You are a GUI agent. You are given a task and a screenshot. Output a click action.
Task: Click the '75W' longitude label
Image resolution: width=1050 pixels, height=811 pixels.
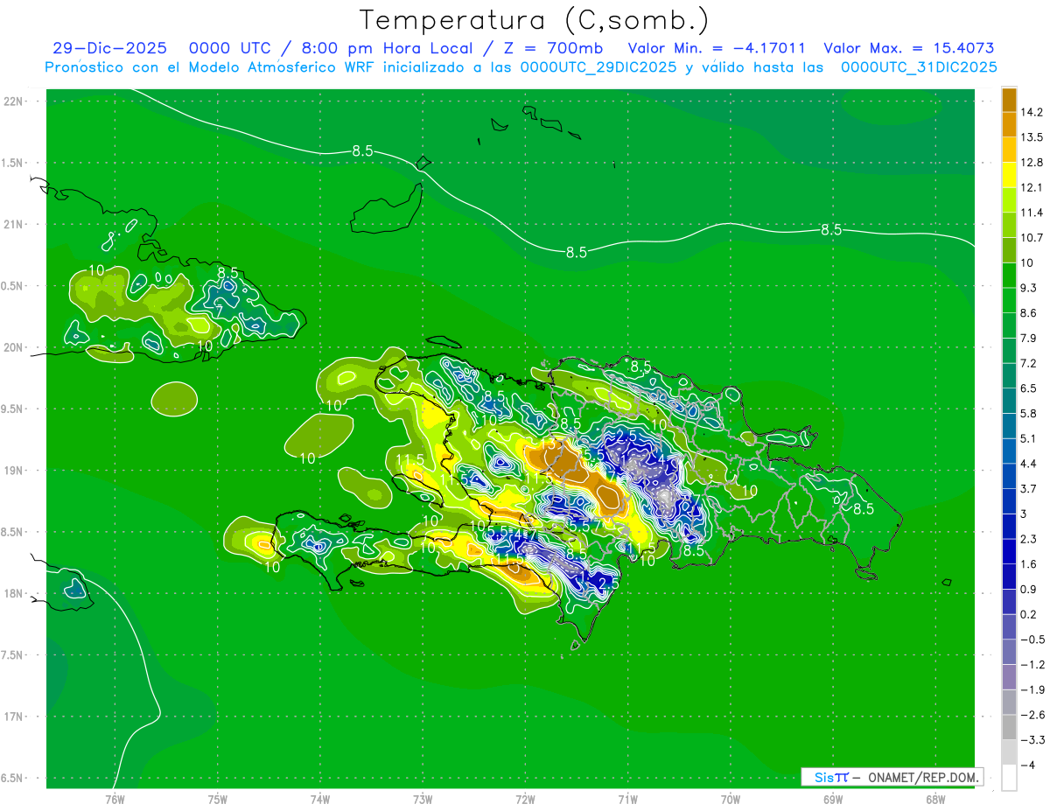click(218, 800)
